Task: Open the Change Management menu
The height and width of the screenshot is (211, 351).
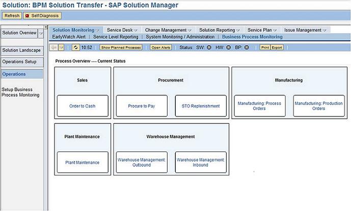Action: (x=168, y=30)
